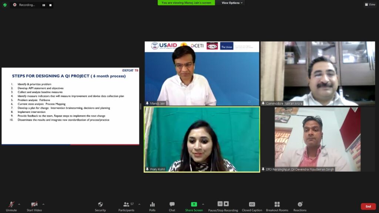Viewport: 379px width, 213px height.
Task: Open the Chat panel
Action: [x=172, y=204]
